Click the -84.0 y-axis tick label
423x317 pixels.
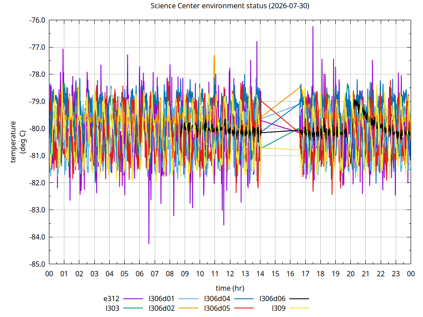(x=37, y=237)
